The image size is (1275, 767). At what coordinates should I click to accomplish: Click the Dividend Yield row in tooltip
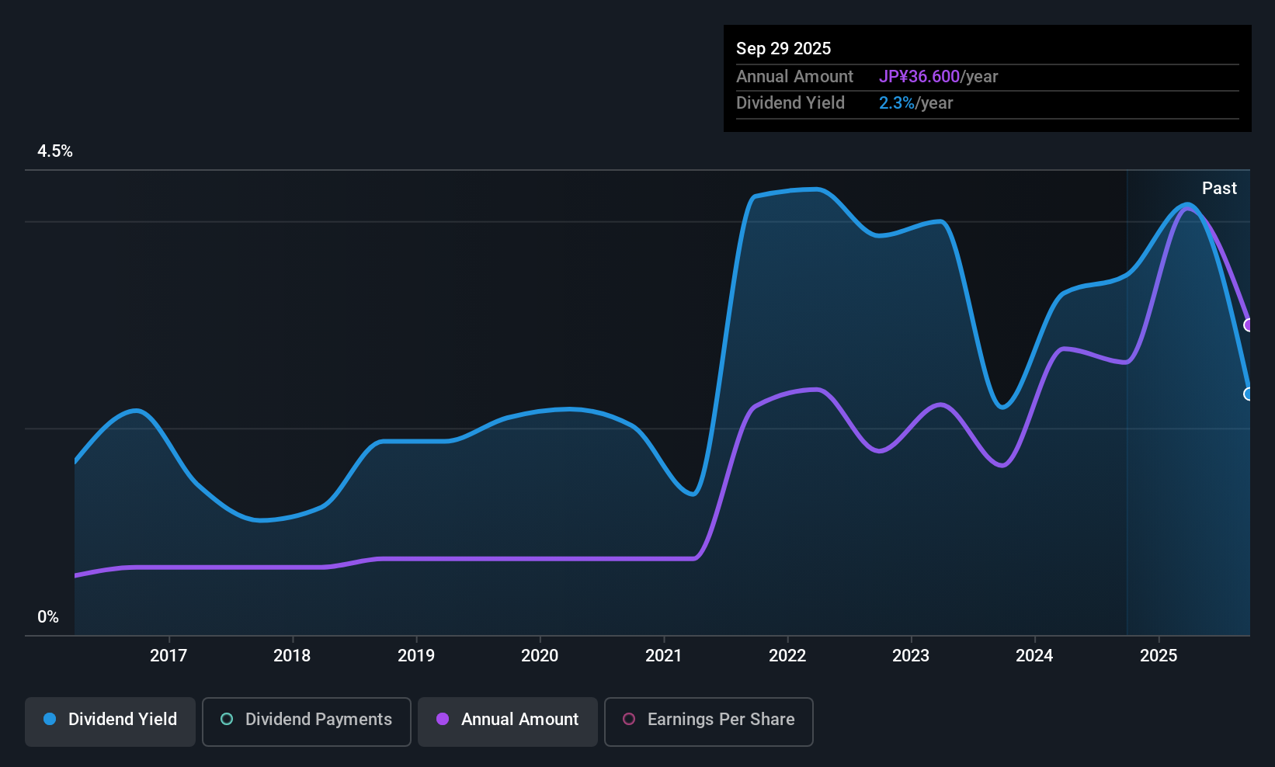tap(790, 102)
